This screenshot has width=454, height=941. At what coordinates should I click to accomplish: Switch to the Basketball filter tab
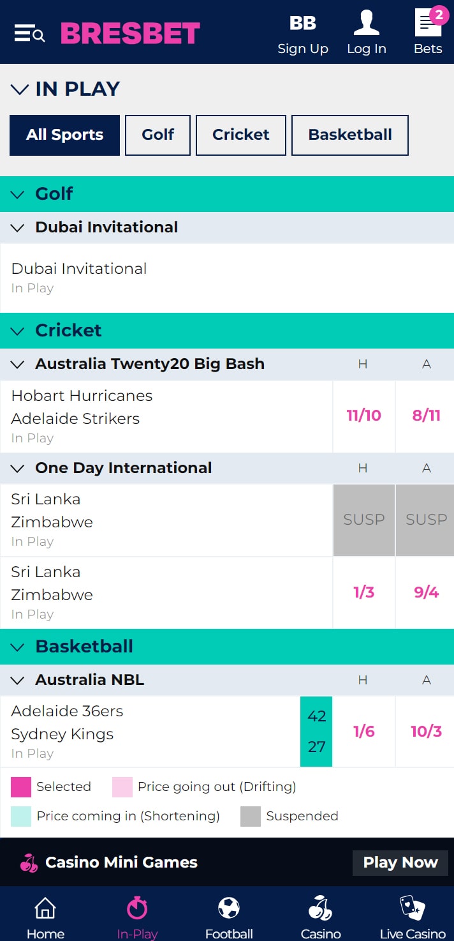[x=350, y=135]
